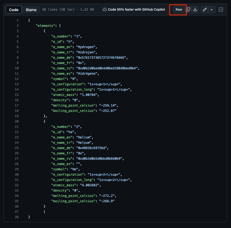Click the "38 lines (38 loc) · 1.22 KB" file info

(x=68, y=10)
